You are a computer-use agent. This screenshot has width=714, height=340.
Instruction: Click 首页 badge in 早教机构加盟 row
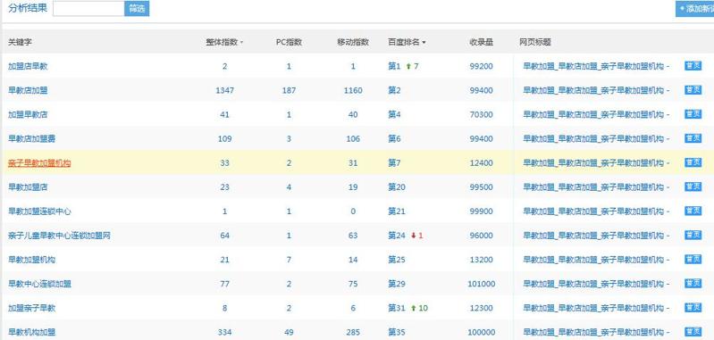pyautogui.click(x=693, y=331)
